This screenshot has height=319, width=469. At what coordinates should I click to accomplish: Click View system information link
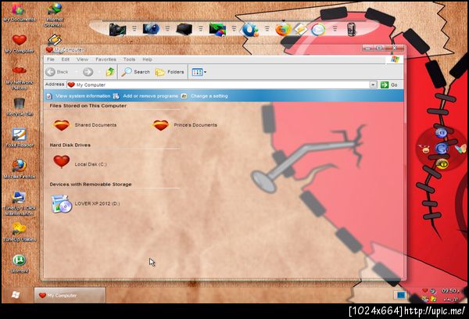coord(79,96)
